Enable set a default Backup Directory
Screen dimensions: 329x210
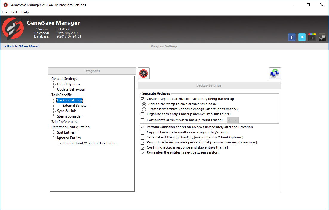(143, 138)
